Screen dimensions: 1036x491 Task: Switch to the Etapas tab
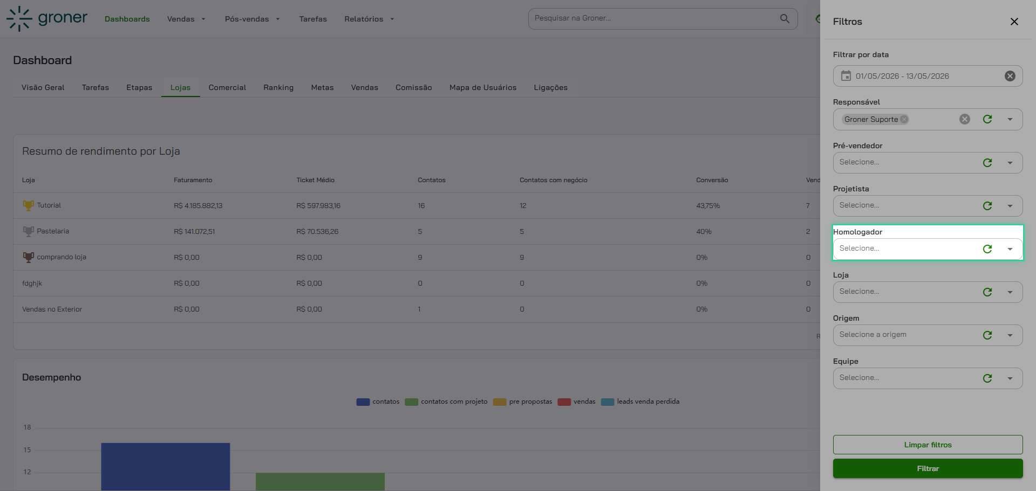[x=139, y=87]
